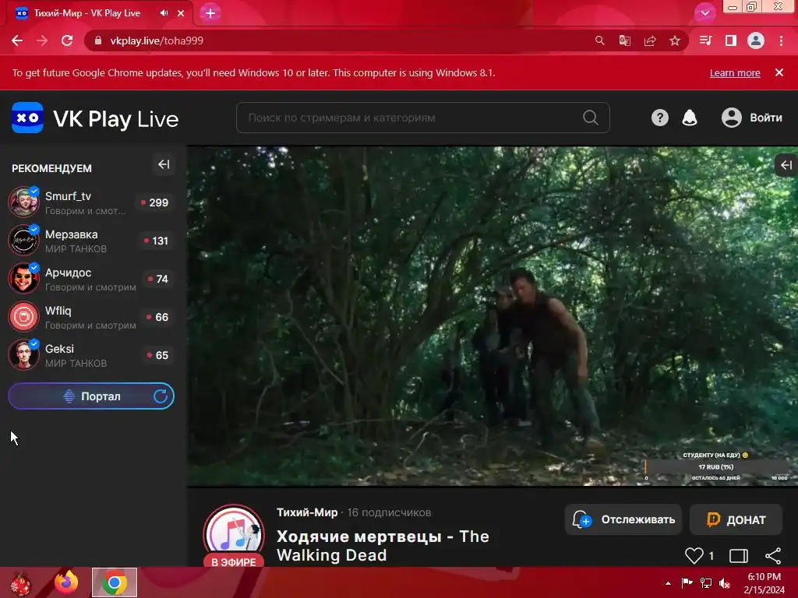Expand the chat panel arrow at the video's right edge
The height and width of the screenshot is (598, 798).
tap(786, 165)
